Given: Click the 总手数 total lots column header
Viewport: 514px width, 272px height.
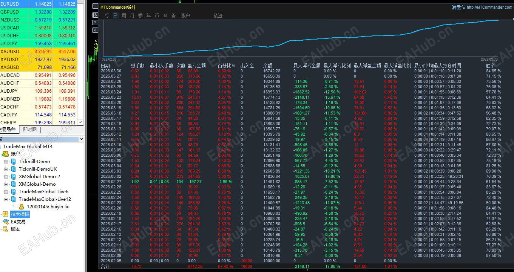Looking at the screenshot, I should [x=138, y=66].
